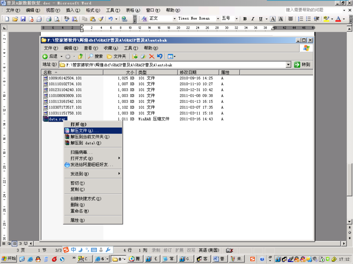
Task: Click the Align Center icon in Word
Action: click(290, 19)
